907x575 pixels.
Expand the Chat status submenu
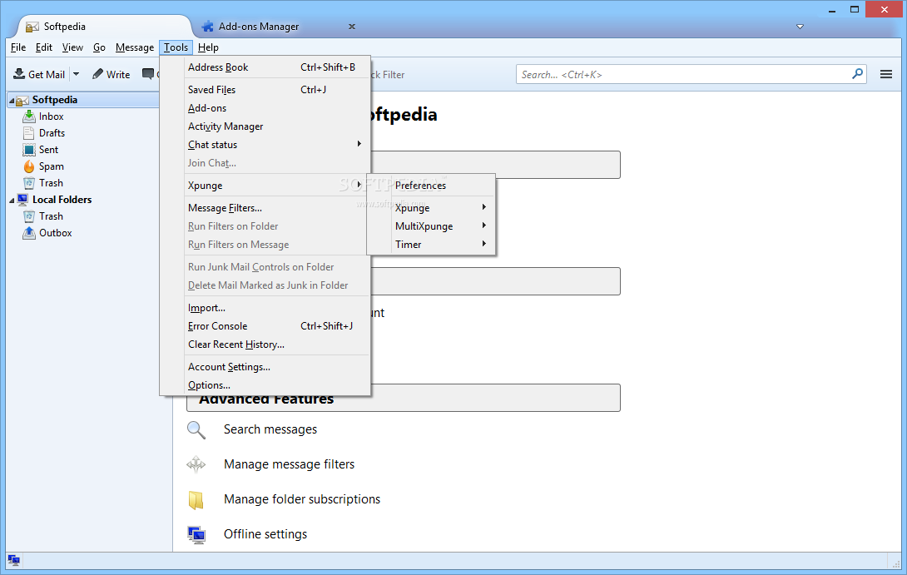359,144
